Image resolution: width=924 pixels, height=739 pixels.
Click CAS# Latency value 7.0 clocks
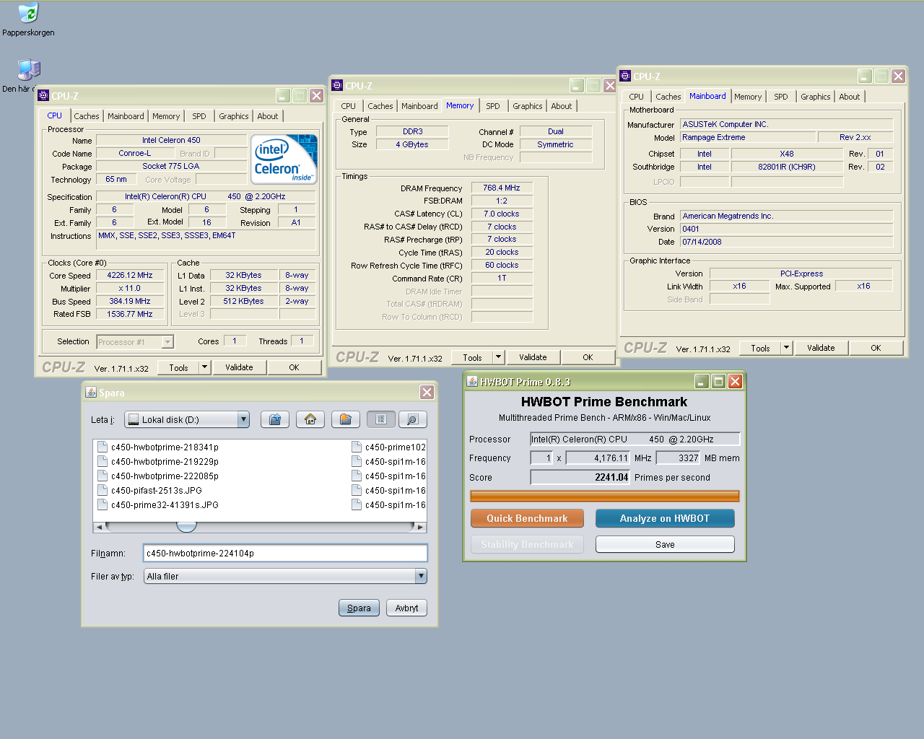point(502,214)
